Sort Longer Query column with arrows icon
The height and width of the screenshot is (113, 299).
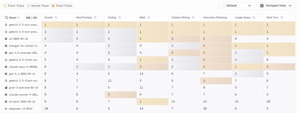[254, 18]
